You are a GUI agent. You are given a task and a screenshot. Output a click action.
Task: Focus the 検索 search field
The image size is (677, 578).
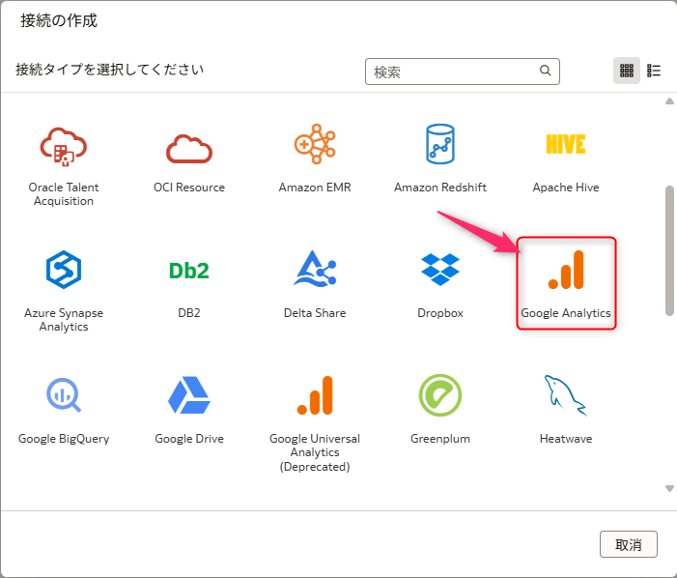[462, 72]
